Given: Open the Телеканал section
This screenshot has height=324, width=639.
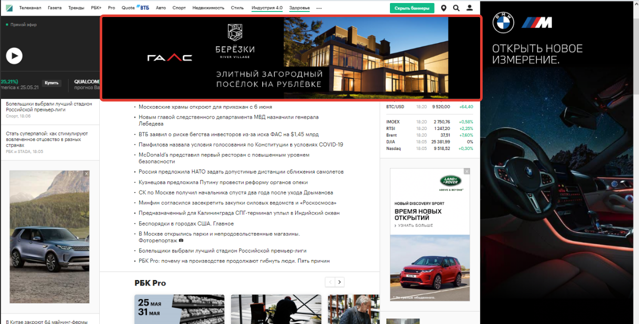Looking at the screenshot, I should 30,8.
